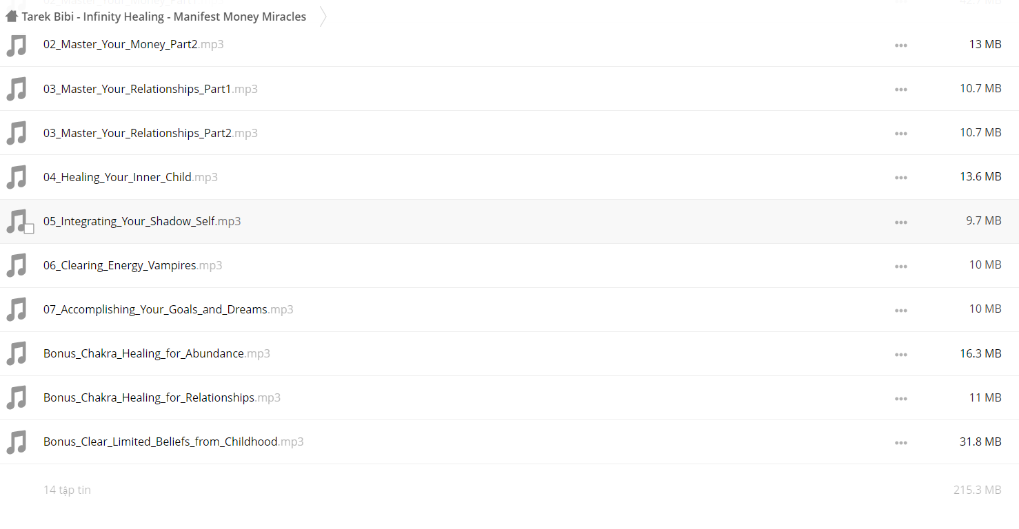1019x529 pixels.
Task: Tick the checkbox on 05_Integrating_Your_Shadow_Self.mp3
Action: (29, 229)
